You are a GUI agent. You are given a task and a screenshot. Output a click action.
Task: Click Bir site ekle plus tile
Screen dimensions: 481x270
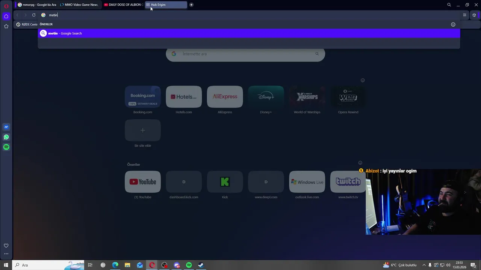coord(143,130)
